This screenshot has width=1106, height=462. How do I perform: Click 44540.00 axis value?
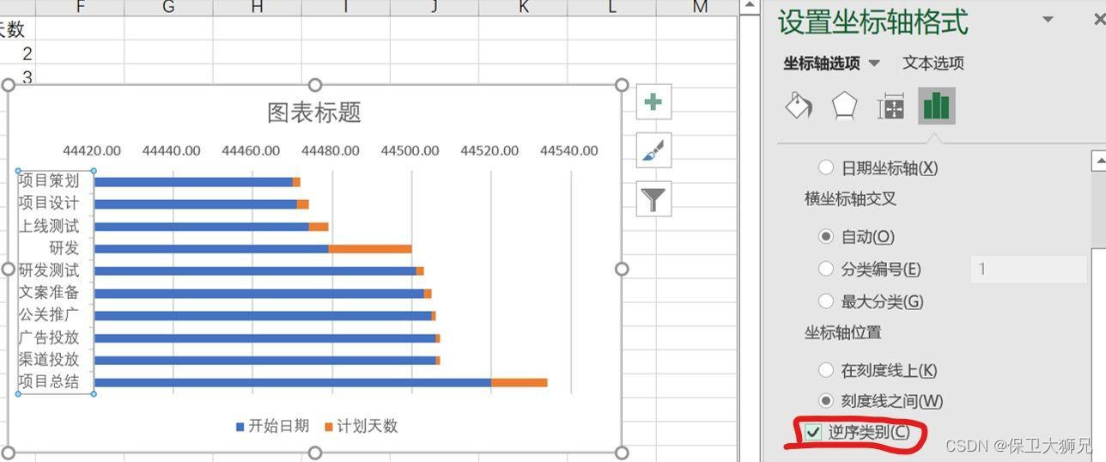pos(568,151)
